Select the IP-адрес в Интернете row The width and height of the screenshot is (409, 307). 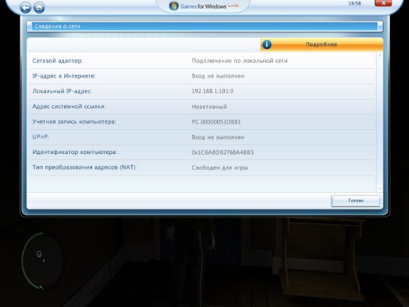201,76
